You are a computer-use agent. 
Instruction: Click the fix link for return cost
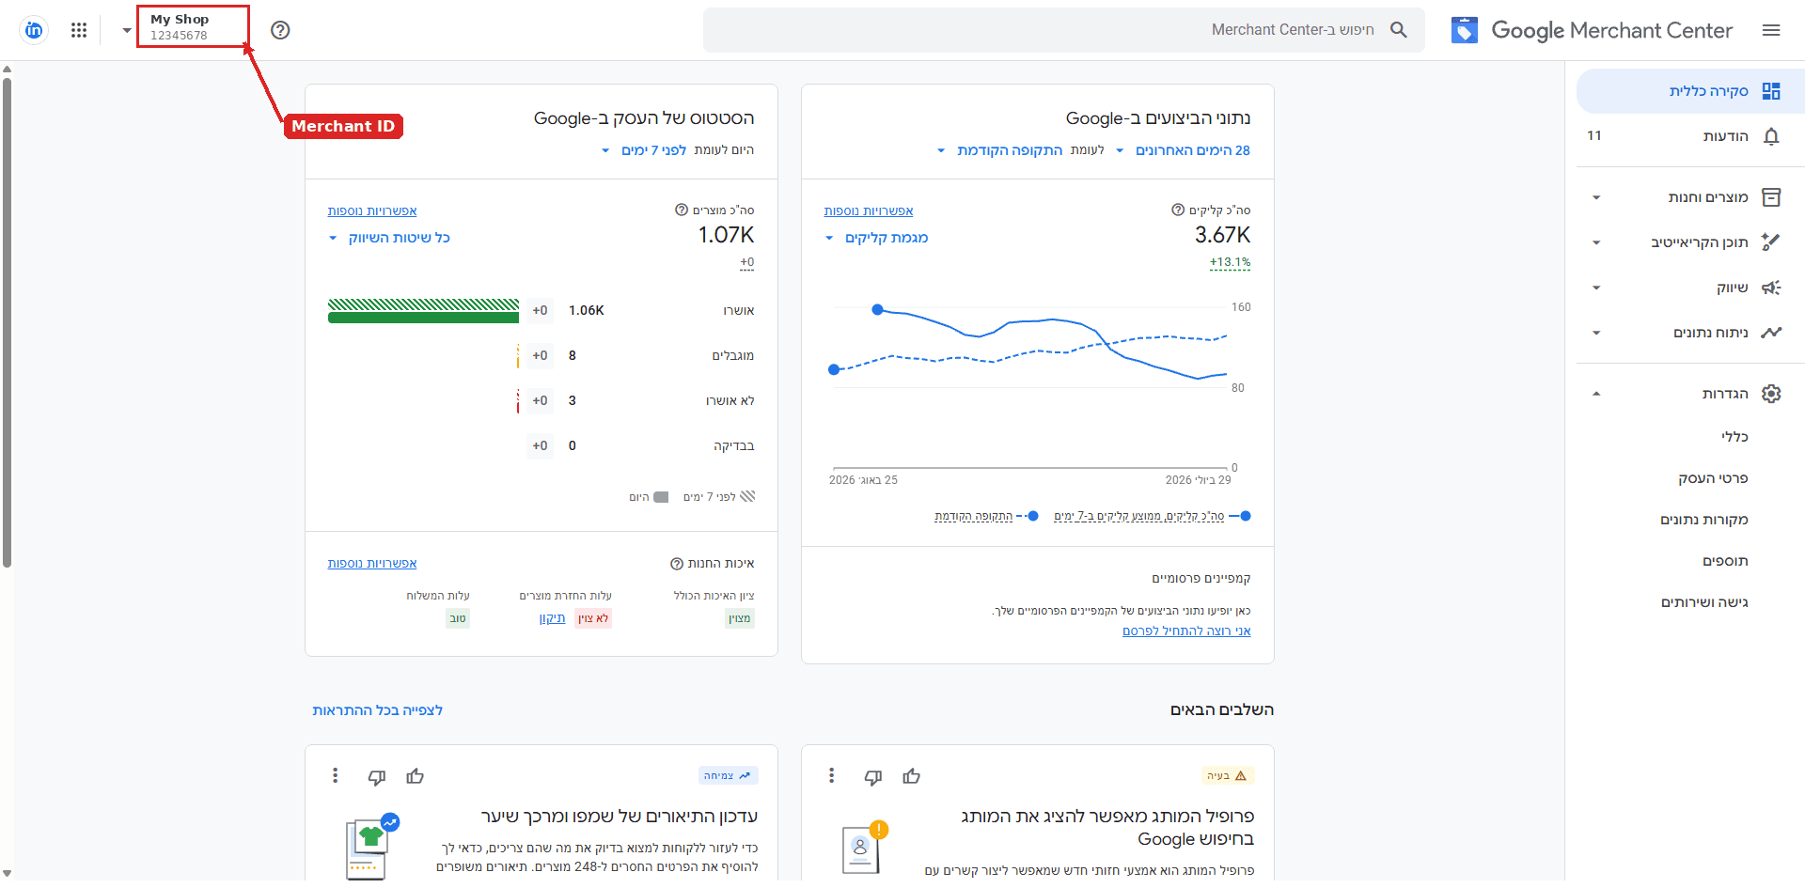[x=552, y=618]
